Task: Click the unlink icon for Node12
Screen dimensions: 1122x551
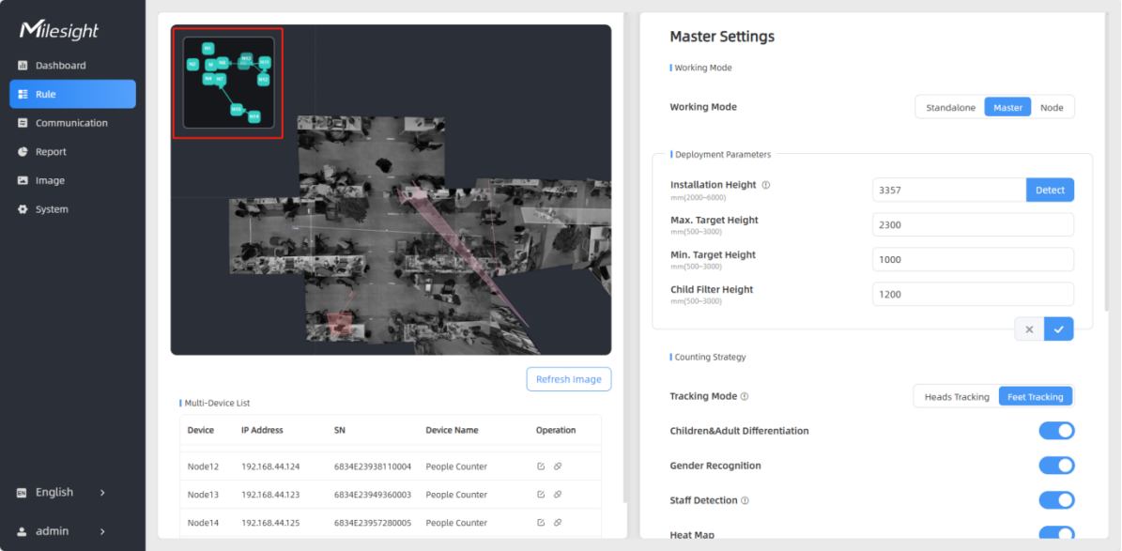Action: coord(558,467)
